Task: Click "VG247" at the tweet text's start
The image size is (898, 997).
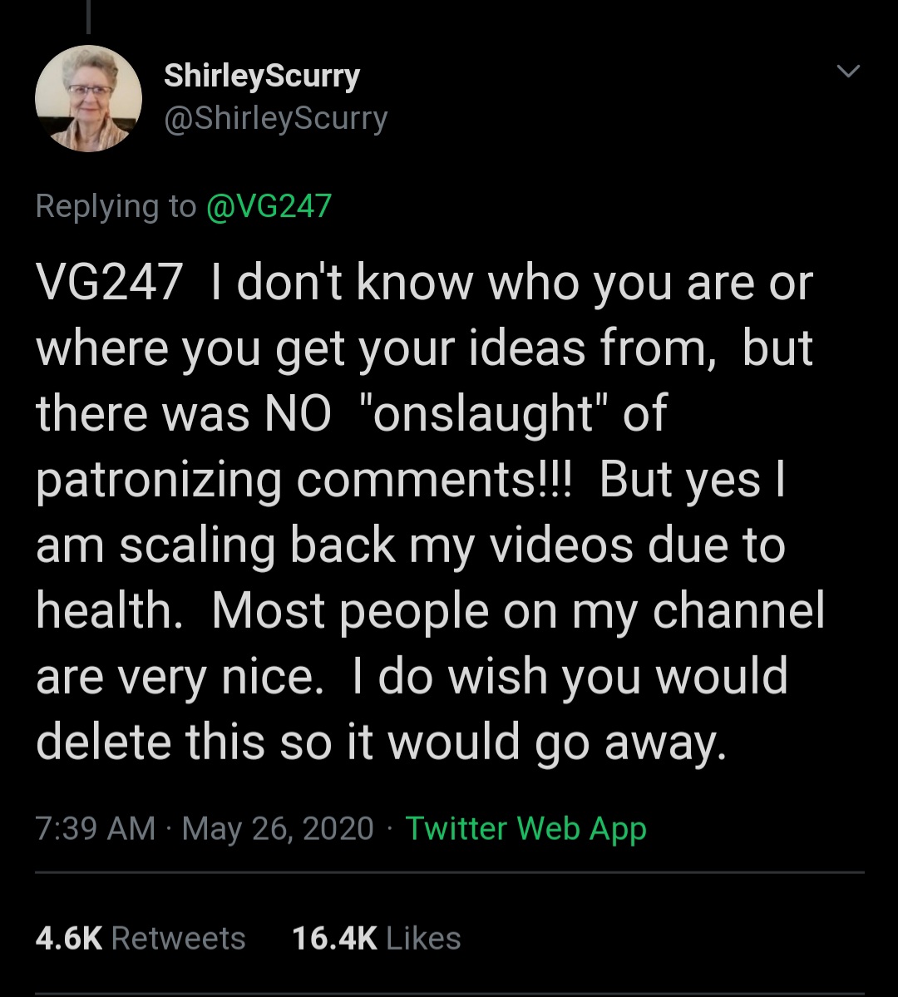Action: tap(109, 284)
